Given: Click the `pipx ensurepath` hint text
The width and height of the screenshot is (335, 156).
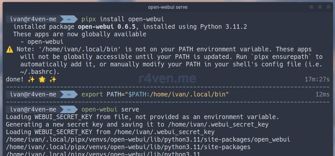Looking at the screenshot, I should pyautogui.click(x=288, y=57).
